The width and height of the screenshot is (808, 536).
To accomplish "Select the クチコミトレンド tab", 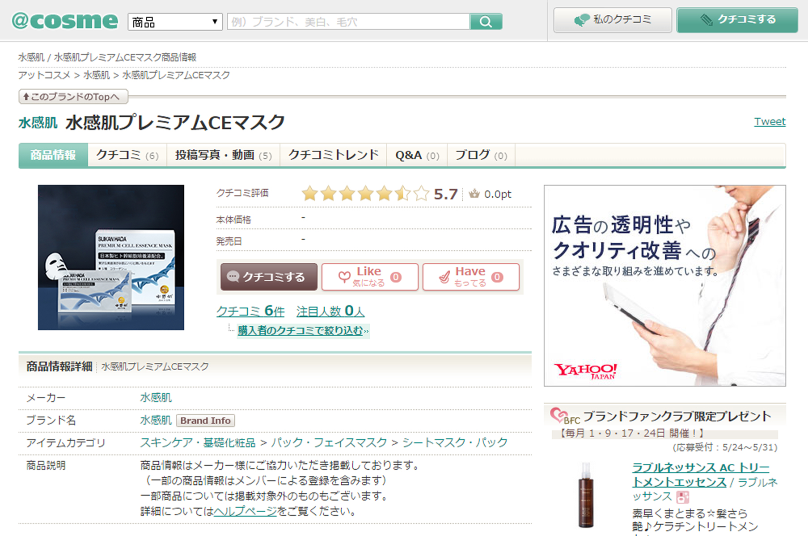I will point(333,155).
